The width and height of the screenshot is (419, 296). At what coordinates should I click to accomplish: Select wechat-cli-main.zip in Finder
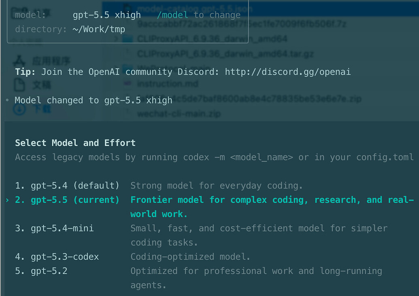pyautogui.click(x=179, y=114)
